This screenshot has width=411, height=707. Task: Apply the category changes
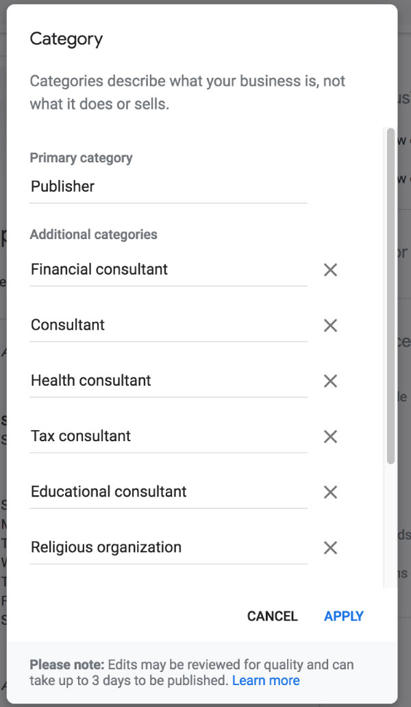[x=344, y=616]
